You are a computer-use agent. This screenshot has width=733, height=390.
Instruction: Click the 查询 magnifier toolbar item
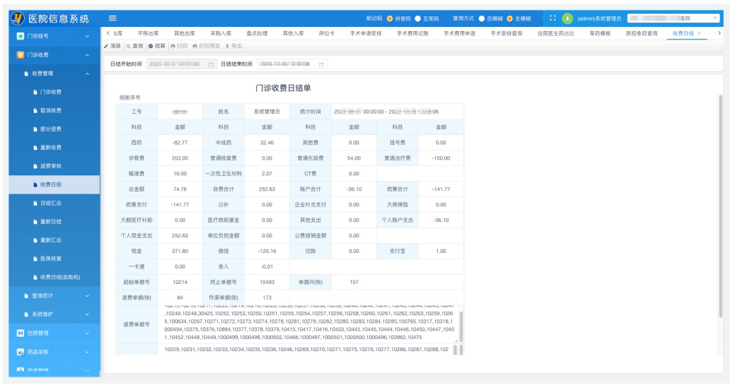[x=135, y=46]
